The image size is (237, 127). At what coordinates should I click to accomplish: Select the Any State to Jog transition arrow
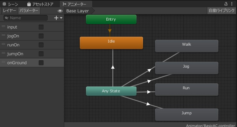(x=149, y=81)
